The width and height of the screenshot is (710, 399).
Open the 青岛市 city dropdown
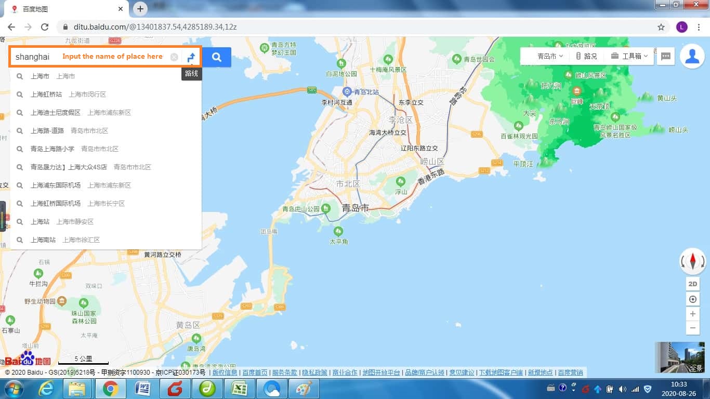pos(550,56)
